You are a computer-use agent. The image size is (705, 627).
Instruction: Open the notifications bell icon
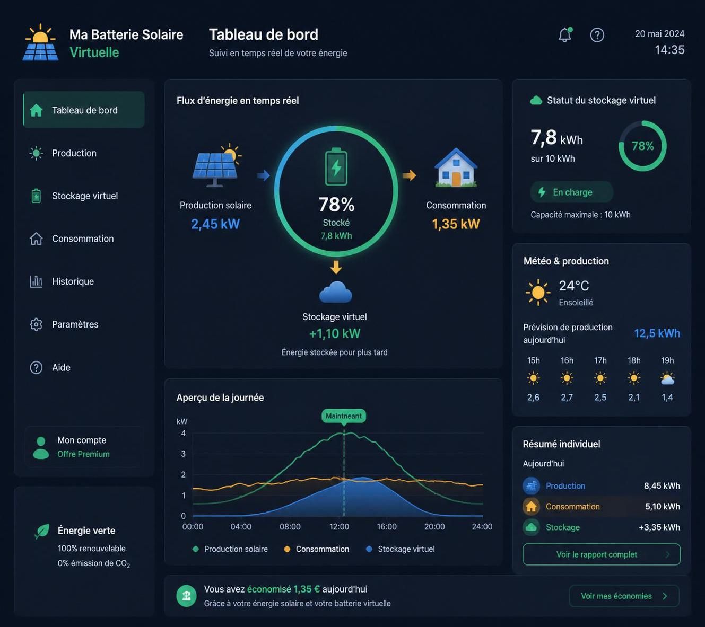[565, 35]
